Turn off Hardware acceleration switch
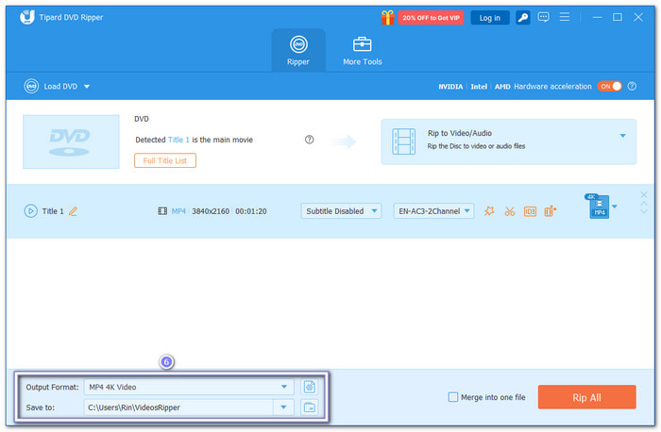Image resolution: width=661 pixels, height=432 pixels. pos(609,87)
